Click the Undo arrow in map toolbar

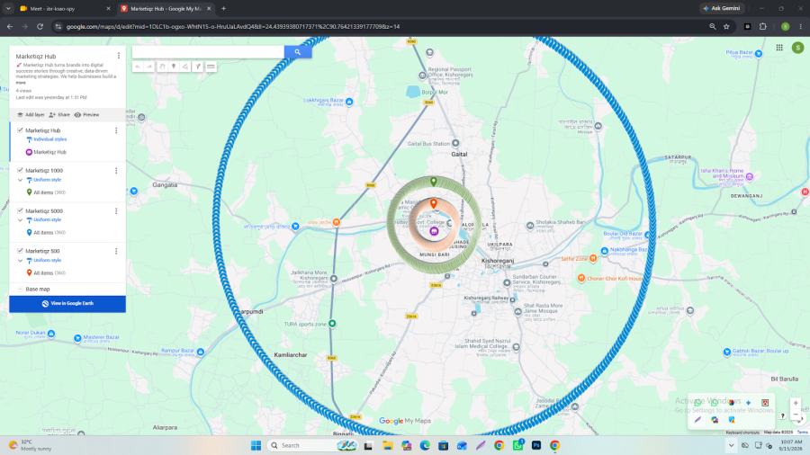[138, 67]
